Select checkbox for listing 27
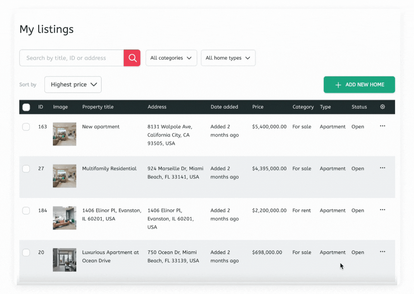This screenshot has width=414, height=294. pos(26,169)
